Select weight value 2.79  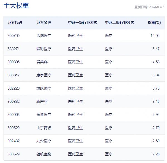[156, 128]
